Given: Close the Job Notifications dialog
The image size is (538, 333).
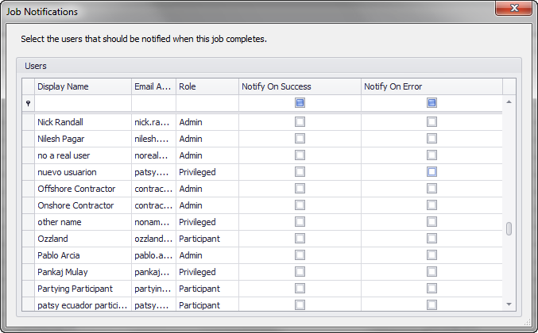Looking at the screenshot, I should pyautogui.click(x=513, y=8).
